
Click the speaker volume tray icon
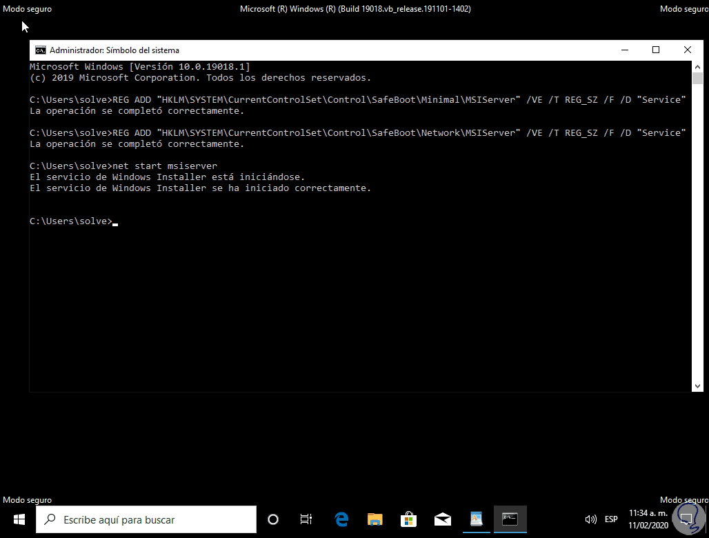590,519
